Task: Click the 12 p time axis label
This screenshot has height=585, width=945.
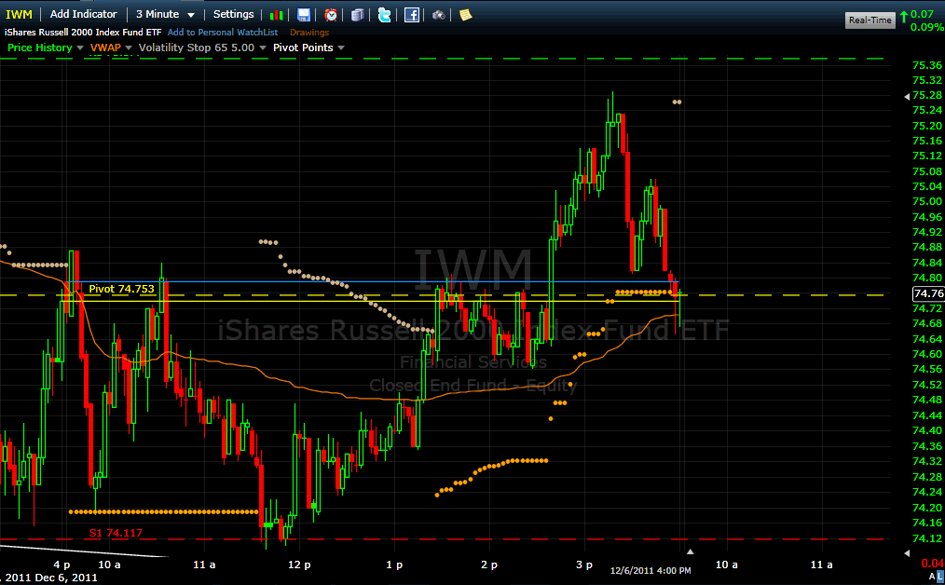Action: point(299,565)
